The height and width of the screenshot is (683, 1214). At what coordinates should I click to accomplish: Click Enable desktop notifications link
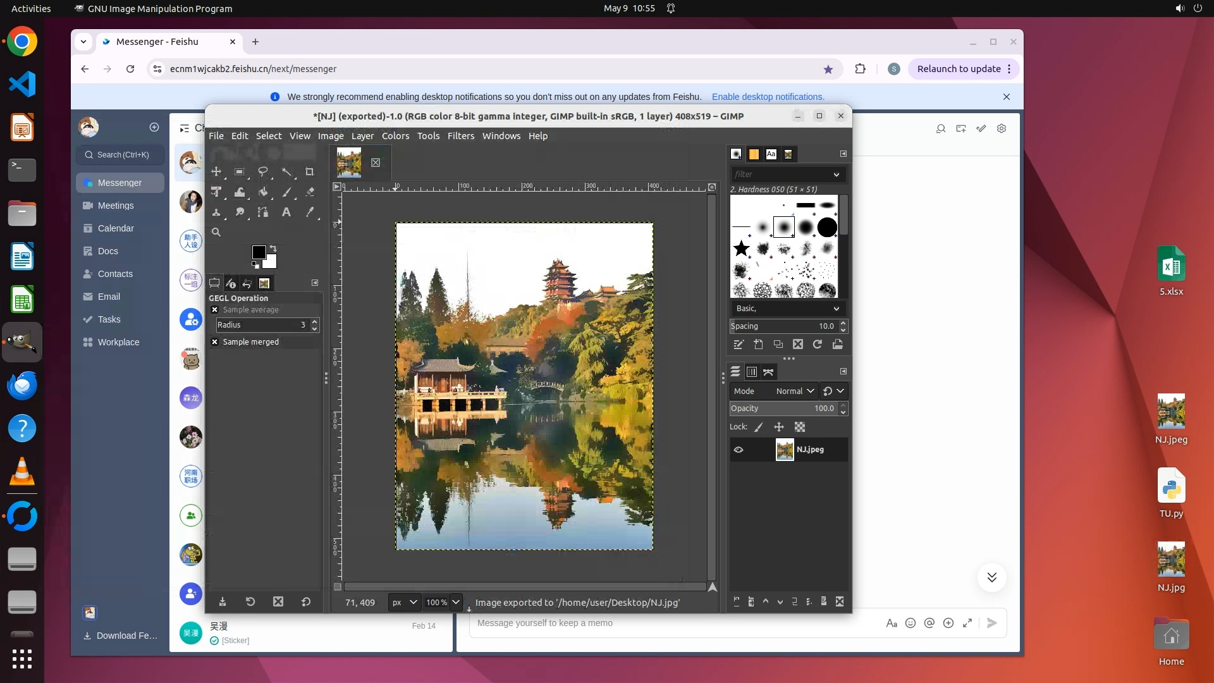pos(768,97)
